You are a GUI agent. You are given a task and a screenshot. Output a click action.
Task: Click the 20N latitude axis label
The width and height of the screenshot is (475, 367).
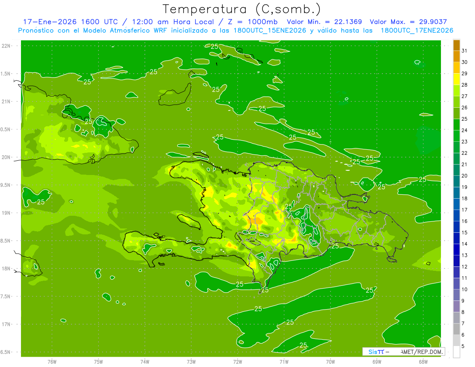pyautogui.click(x=6, y=157)
